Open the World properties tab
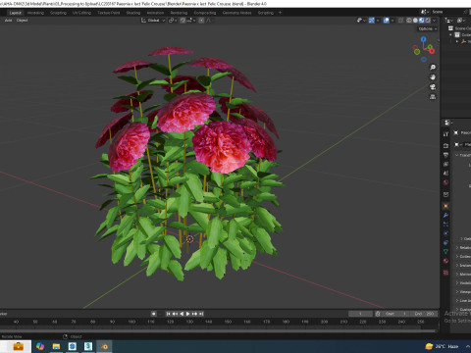Screen dimensions: 471x353 445,182
